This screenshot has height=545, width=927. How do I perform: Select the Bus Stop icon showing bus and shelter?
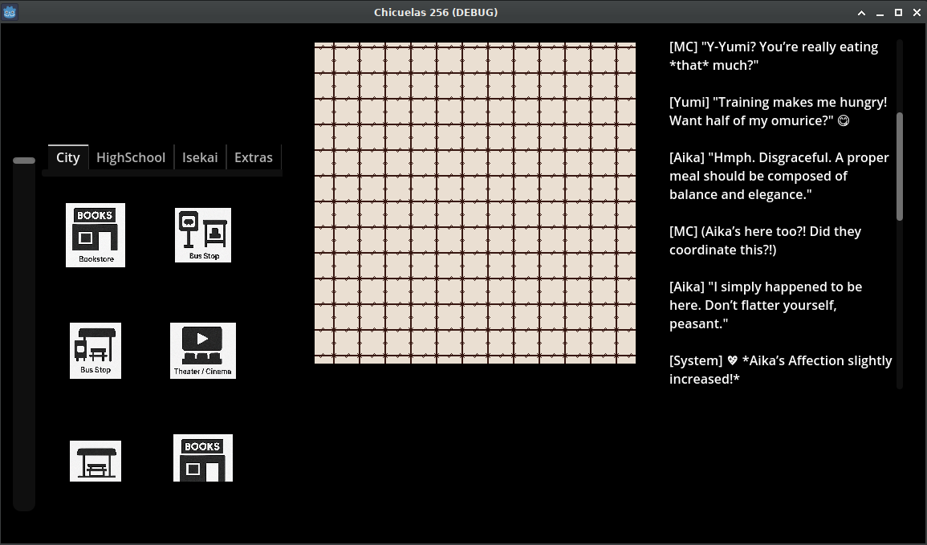point(96,351)
